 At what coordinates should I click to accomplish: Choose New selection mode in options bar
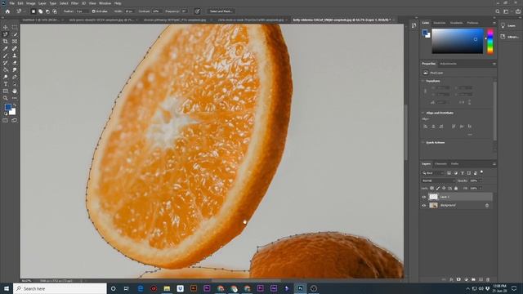33,11
